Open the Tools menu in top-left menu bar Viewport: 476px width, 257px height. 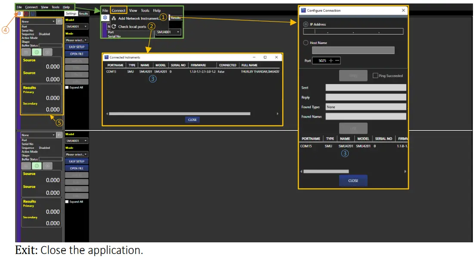tap(56, 7)
